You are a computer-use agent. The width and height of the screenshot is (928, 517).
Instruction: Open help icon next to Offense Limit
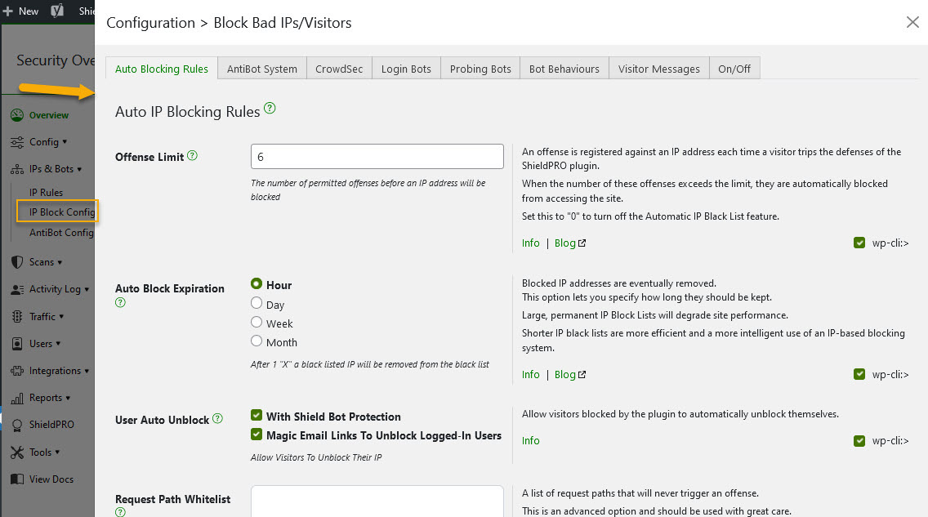click(192, 155)
